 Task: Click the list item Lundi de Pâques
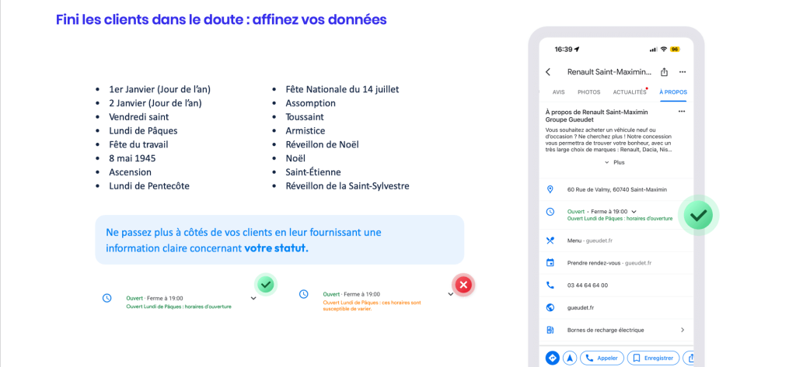[143, 131]
